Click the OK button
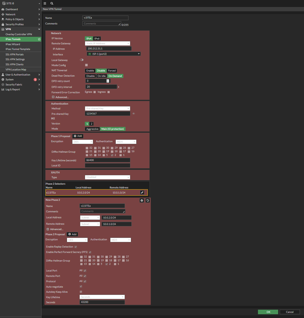Screen dimensions: 304x318 click(268, 312)
